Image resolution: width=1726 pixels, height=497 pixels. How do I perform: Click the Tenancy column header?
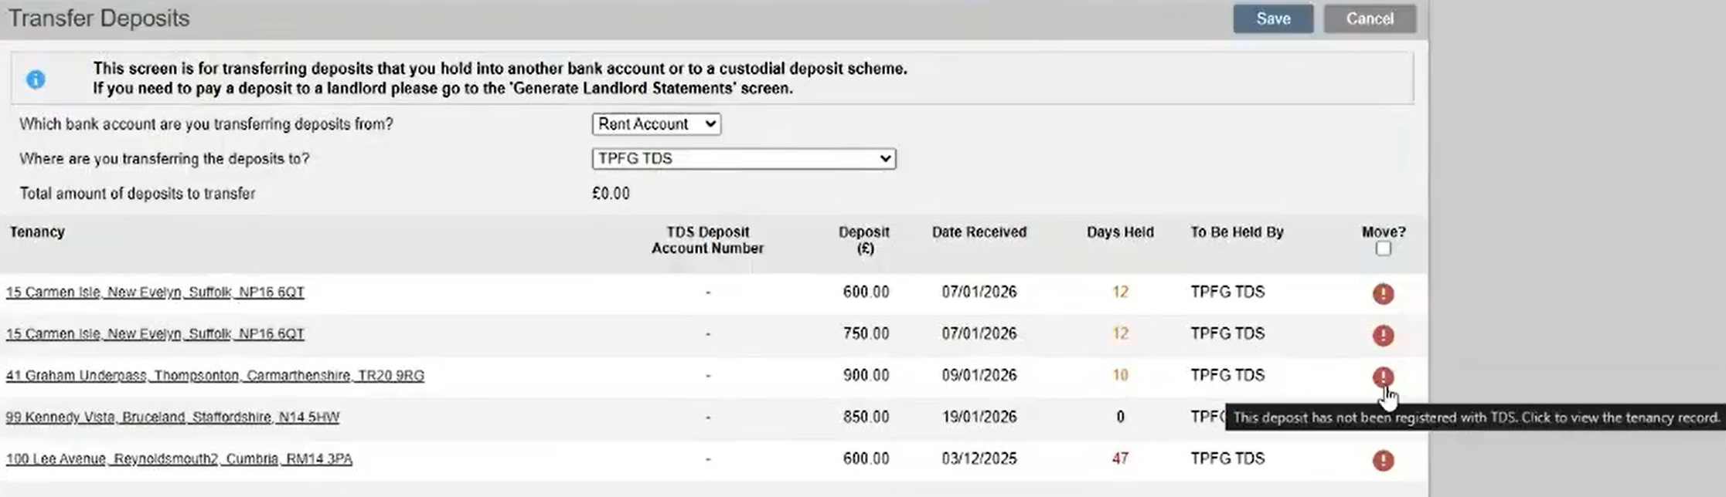[x=36, y=232]
